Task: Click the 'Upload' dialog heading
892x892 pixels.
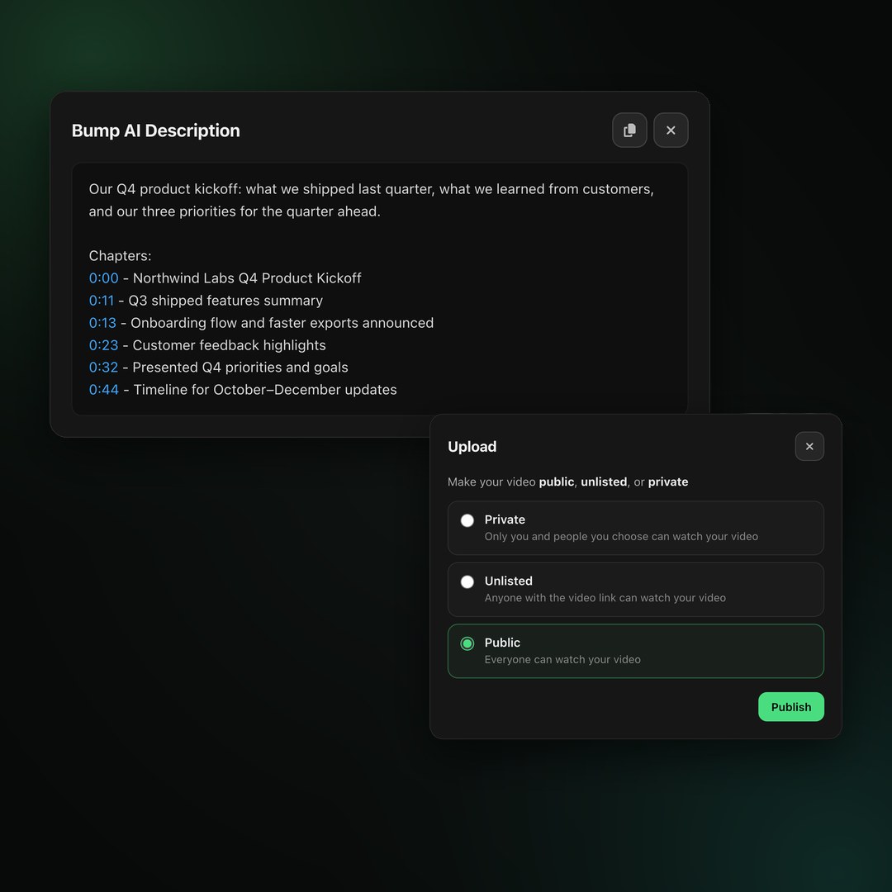Action: point(472,447)
